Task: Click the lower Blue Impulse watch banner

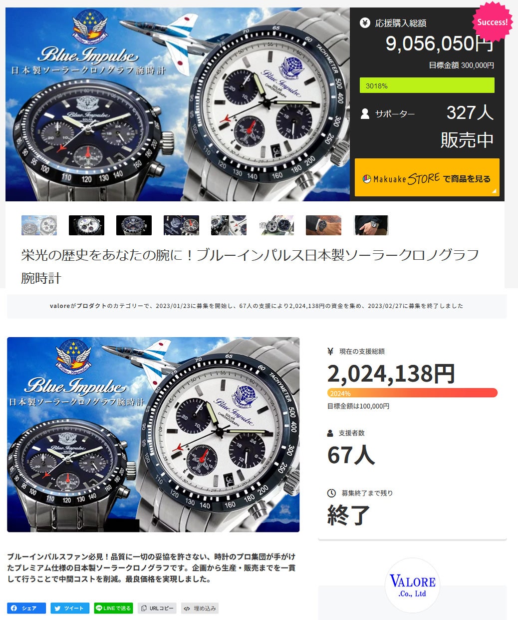Action: click(153, 435)
